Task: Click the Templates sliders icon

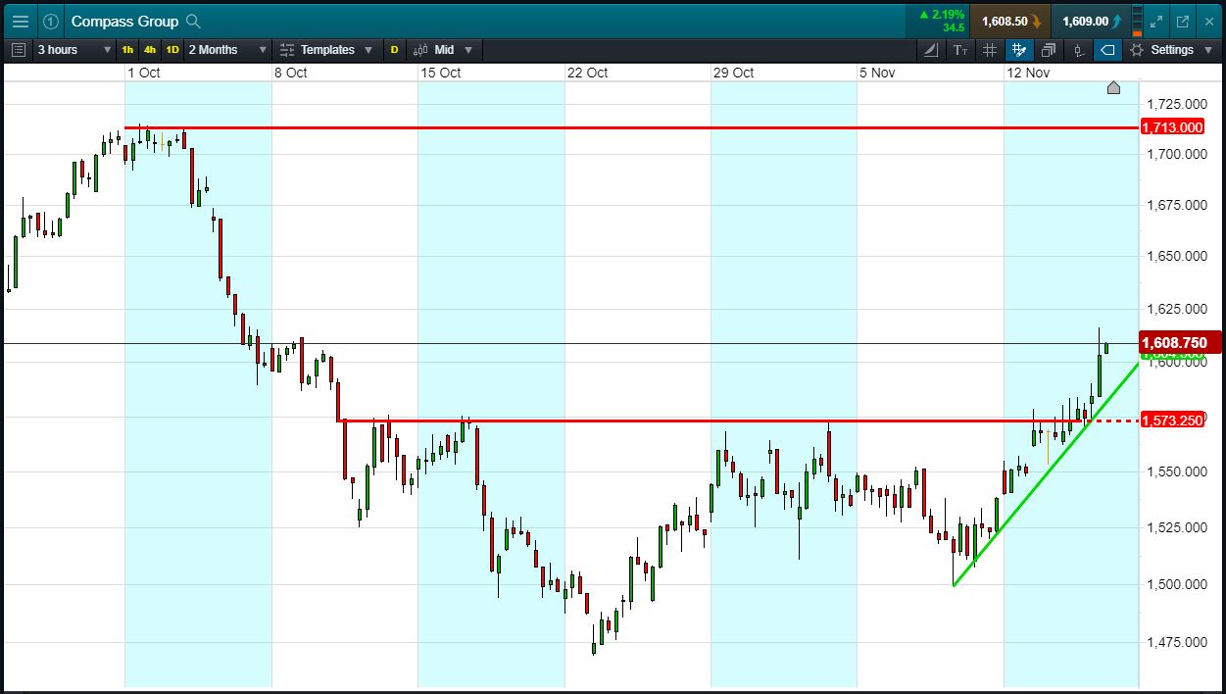Action: pos(287,50)
